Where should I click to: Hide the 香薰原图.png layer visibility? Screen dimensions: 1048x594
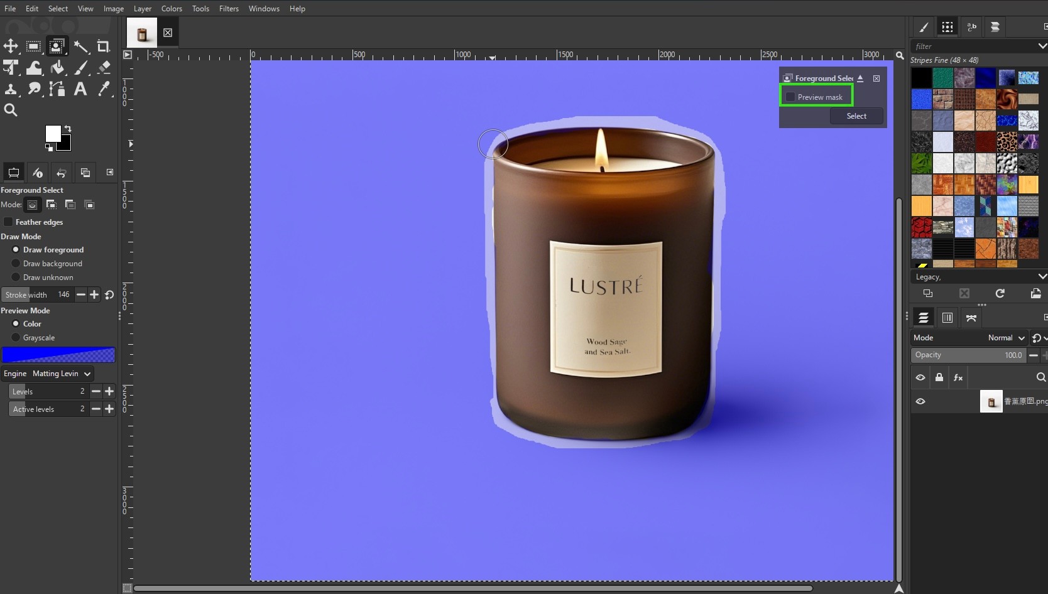point(920,401)
